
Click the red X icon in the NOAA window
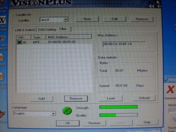click(x=170, y=89)
